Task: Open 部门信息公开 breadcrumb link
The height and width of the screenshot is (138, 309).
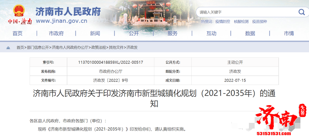Action: coord(38,48)
